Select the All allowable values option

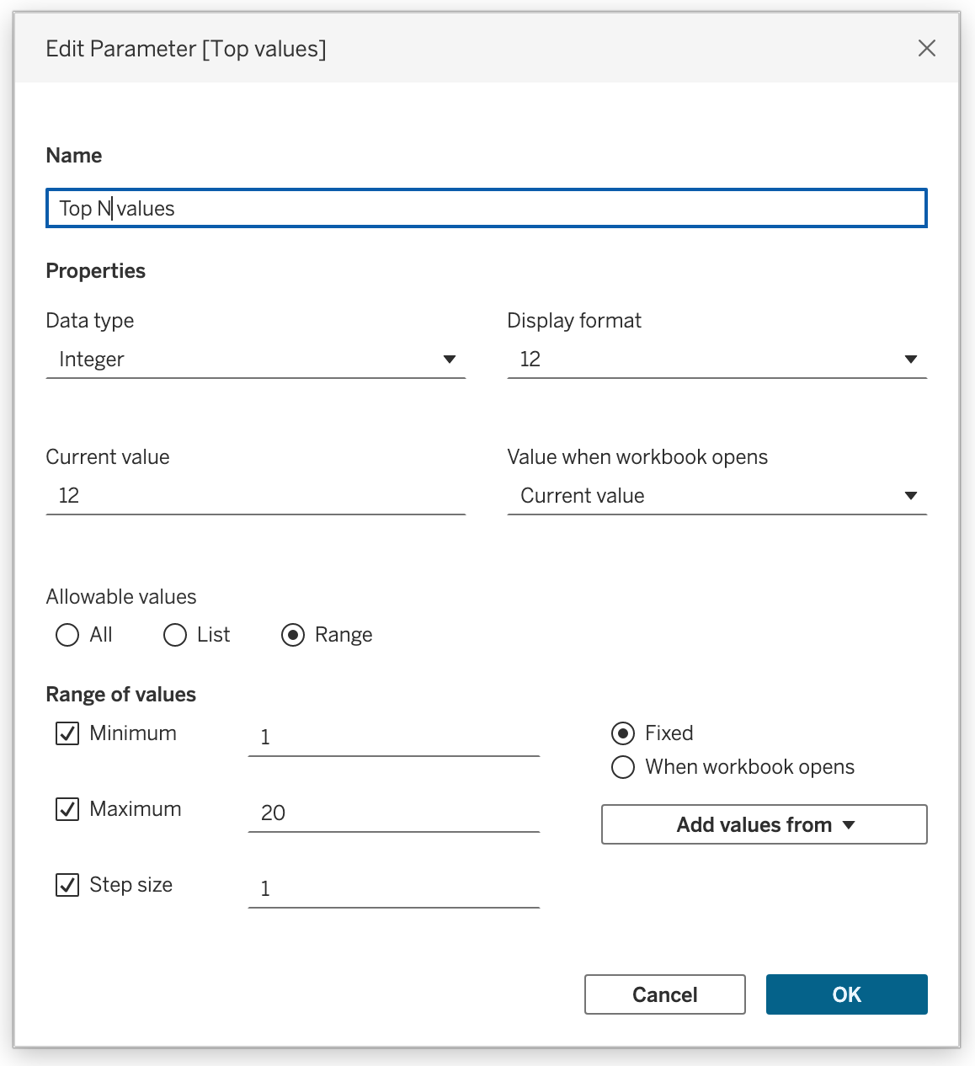point(67,635)
